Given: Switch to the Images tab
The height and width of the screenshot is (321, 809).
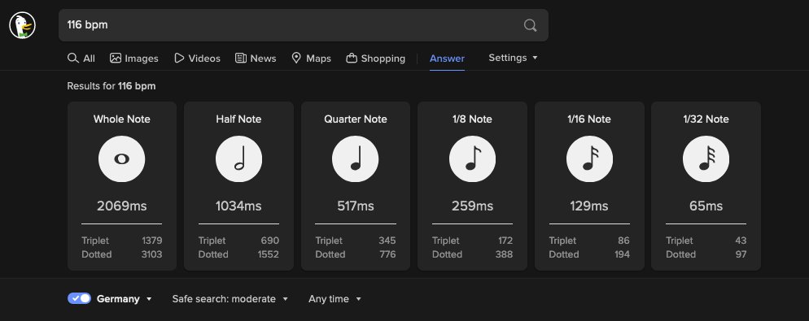Looking at the screenshot, I should pos(134,59).
